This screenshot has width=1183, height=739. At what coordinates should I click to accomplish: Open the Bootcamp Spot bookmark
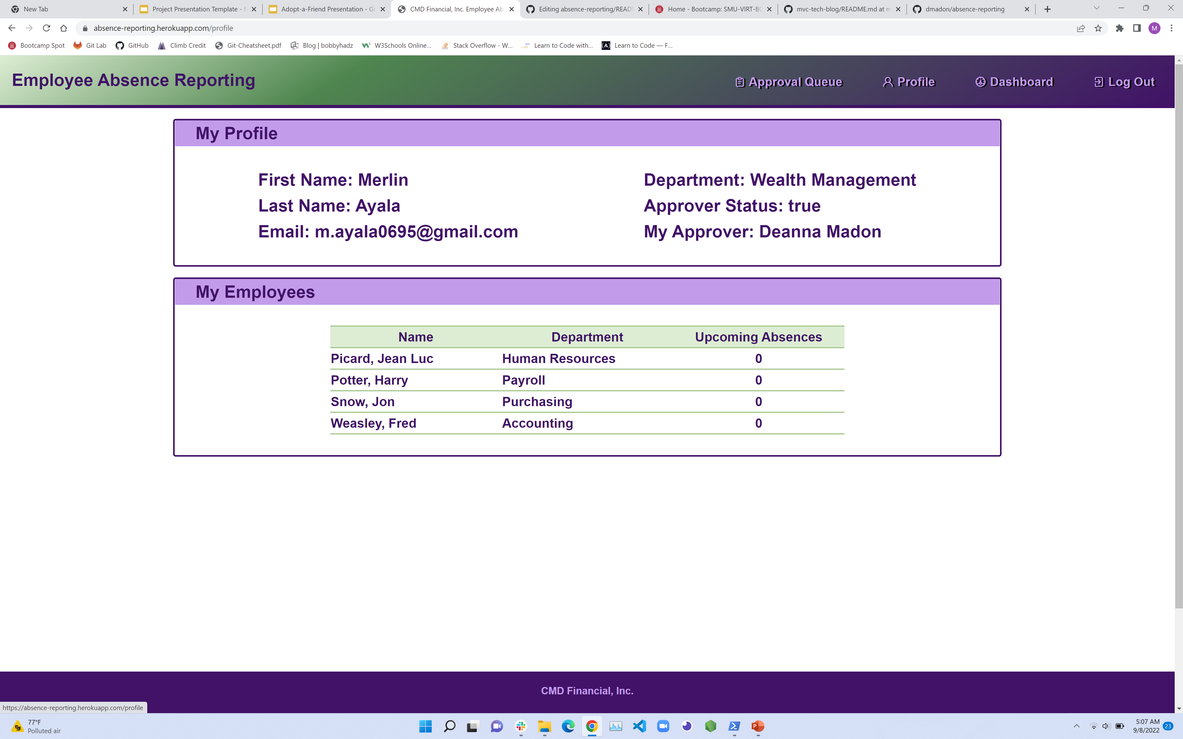(x=37, y=46)
